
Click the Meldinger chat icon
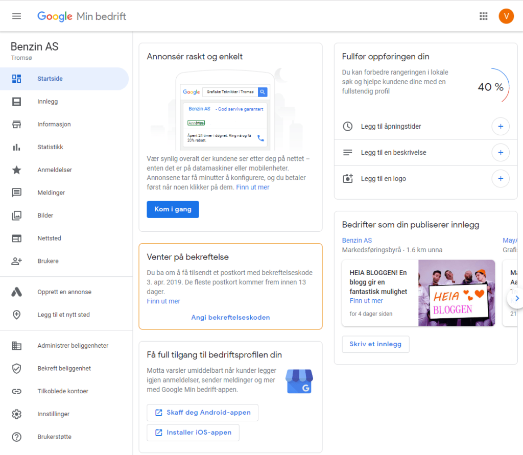pyautogui.click(x=16, y=193)
